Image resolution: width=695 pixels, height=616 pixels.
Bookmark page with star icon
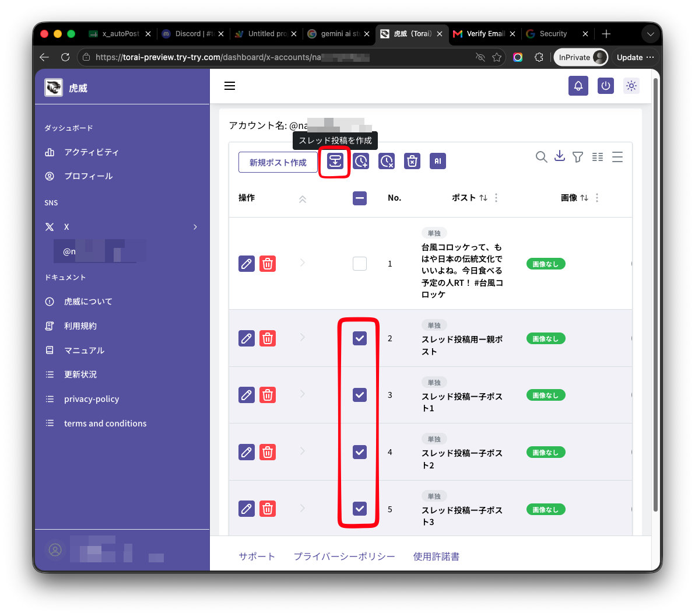click(x=497, y=57)
